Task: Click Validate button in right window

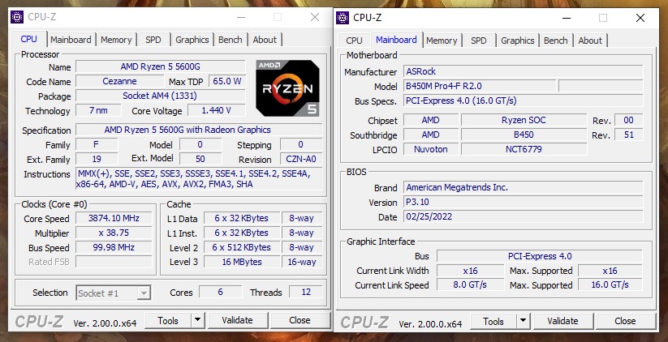Action: point(562,321)
